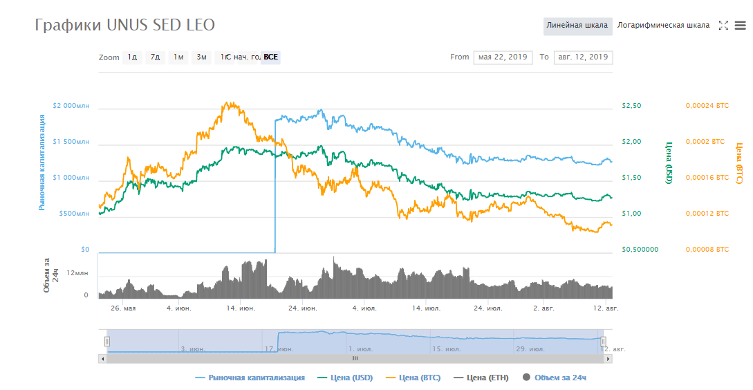
Task: Click the 0,00024 BTC axis label
Action: point(707,106)
